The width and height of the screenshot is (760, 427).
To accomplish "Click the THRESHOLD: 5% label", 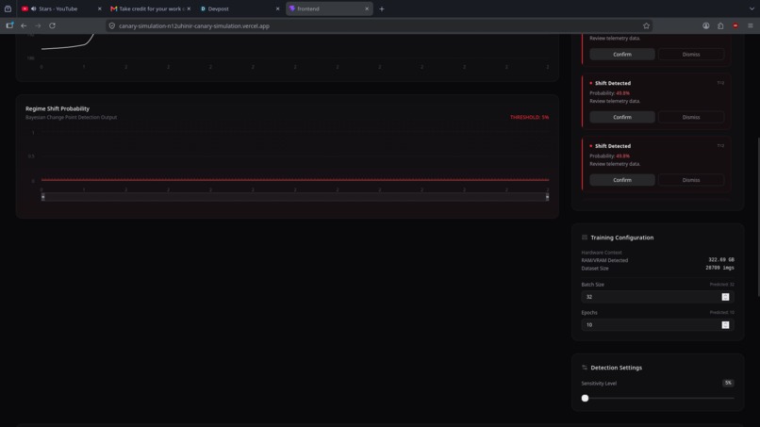I will pyautogui.click(x=529, y=117).
